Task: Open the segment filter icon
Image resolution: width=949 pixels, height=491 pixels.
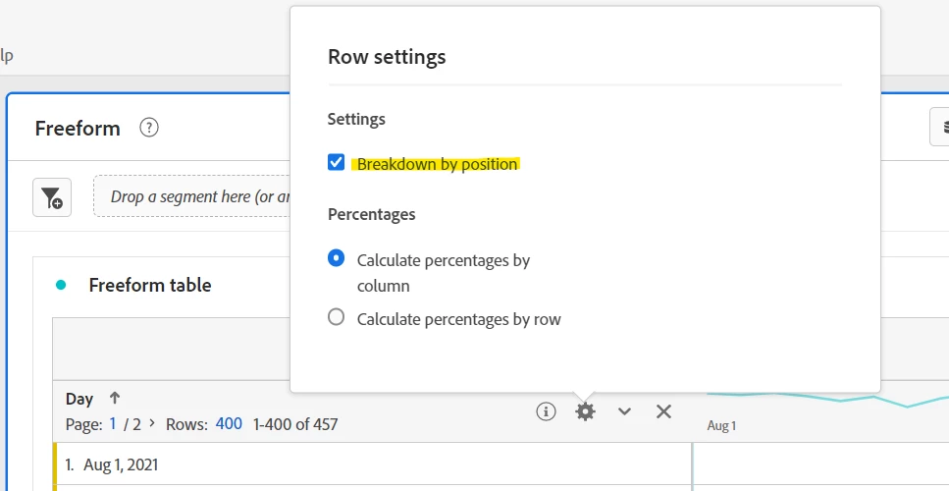Action: click(52, 197)
